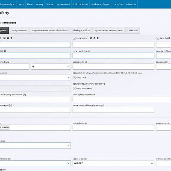Screen dimensions: 171x171
Task: Open the % commission unit dropdown
Action: tap(51, 67)
